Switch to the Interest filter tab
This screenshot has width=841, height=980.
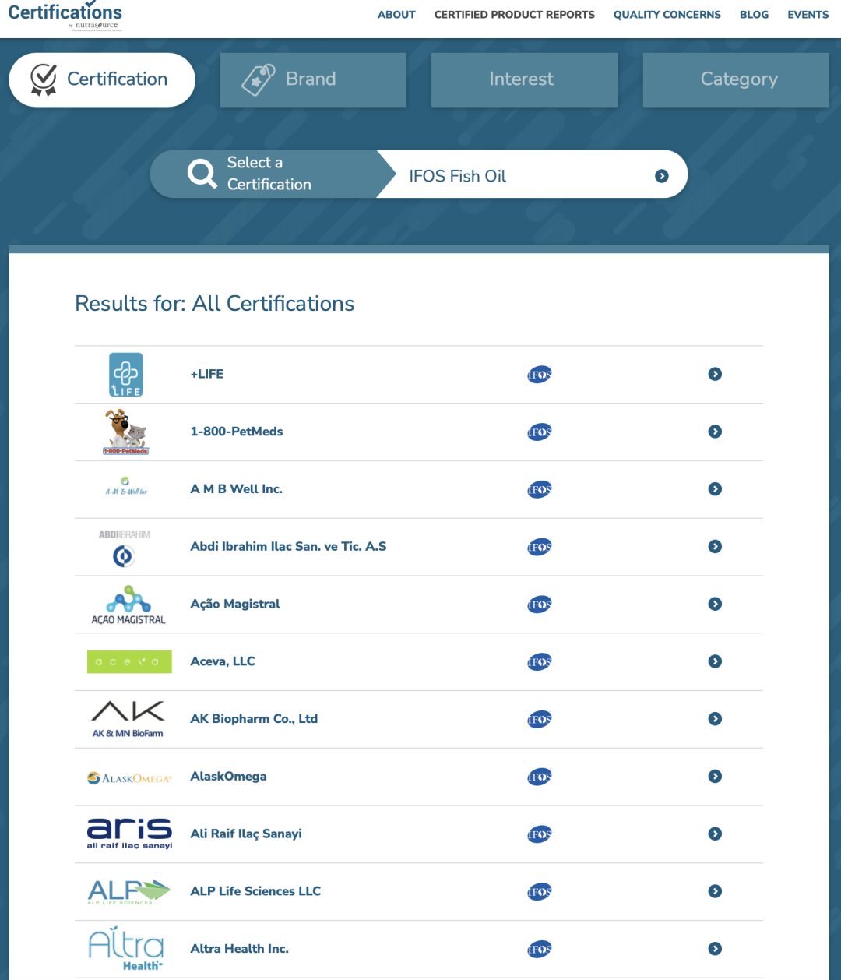524,79
